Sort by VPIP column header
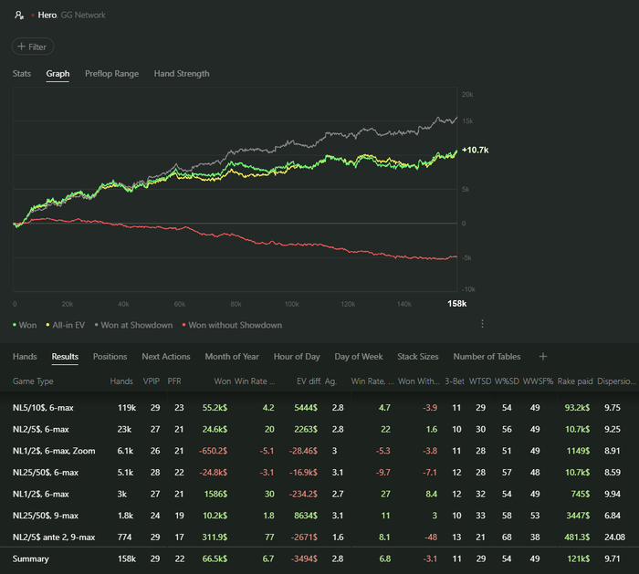 pyautogui.click(x=152, y=381)
